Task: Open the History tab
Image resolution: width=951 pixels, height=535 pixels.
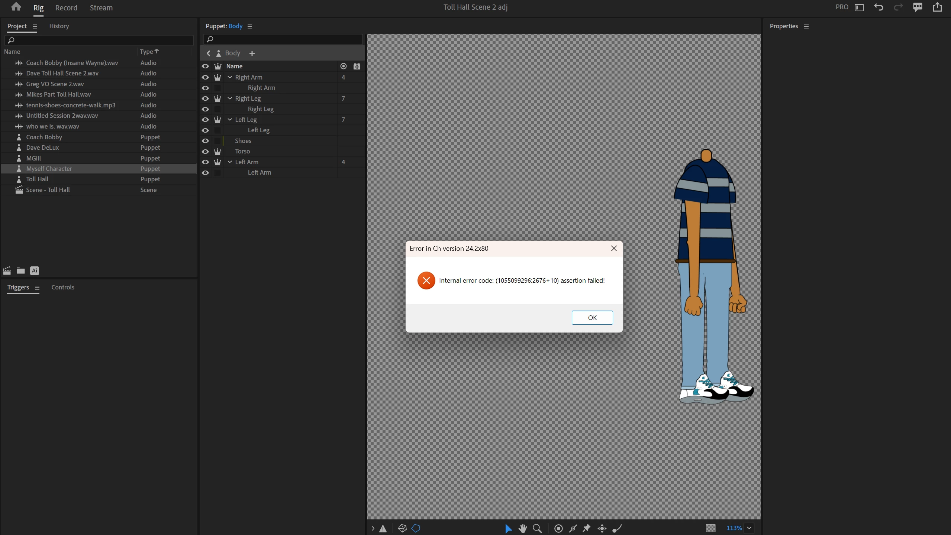Action: pos(59,26)
